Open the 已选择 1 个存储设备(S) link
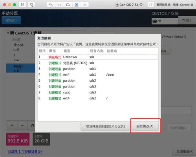Screen dimensions: 196x157 point(25,151)
